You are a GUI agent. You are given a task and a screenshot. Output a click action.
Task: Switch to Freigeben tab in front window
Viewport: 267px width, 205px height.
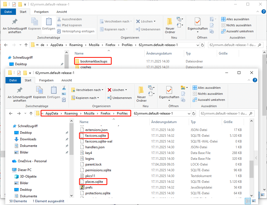click(46, 80)
